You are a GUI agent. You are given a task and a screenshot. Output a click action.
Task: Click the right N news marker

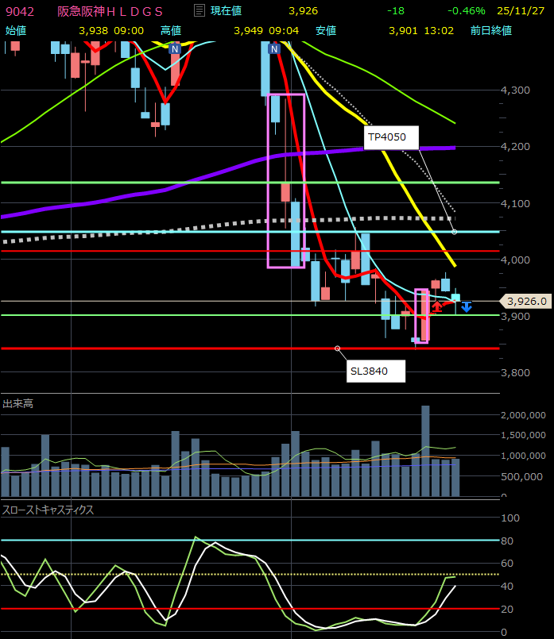274,48
